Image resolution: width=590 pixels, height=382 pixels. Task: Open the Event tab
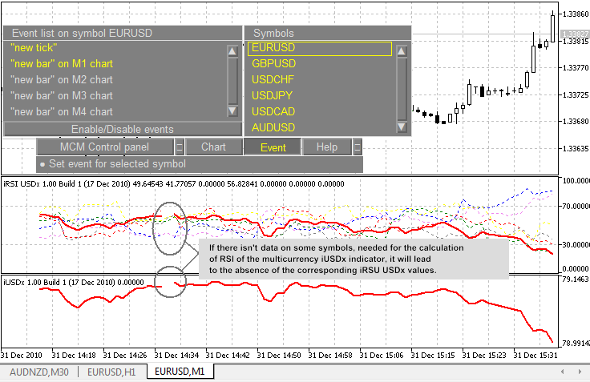(x=273, y=147)
